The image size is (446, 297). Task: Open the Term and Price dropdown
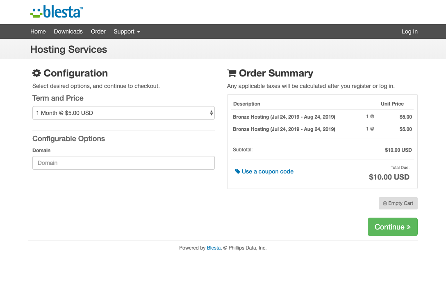coord(123,112)
